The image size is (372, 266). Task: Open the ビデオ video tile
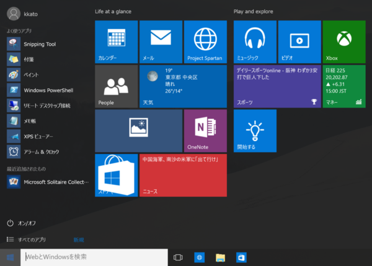[299, 42]
